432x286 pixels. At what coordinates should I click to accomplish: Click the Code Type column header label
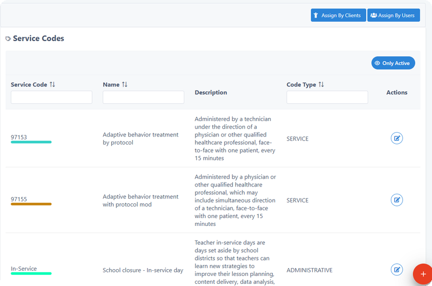[301, 85]
